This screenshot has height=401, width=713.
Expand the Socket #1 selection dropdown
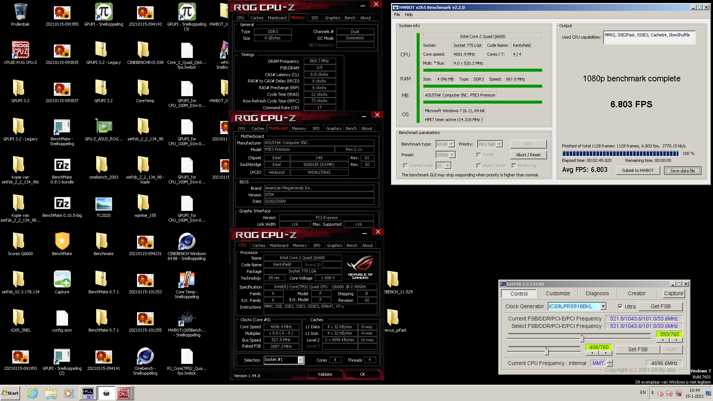pos(300,360)
